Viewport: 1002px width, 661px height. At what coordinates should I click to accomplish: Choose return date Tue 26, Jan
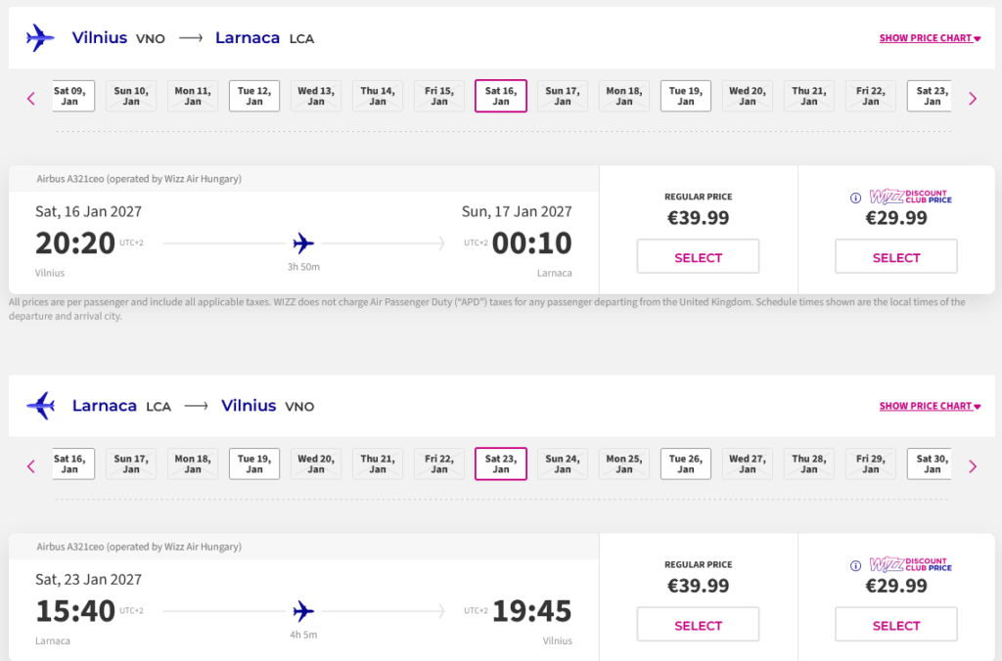click(x=685, y=463)
